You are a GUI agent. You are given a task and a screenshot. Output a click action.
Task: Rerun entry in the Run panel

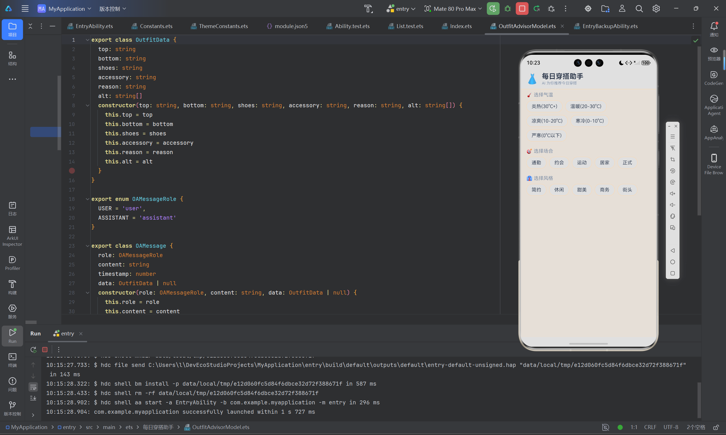[x=33, y=349]
